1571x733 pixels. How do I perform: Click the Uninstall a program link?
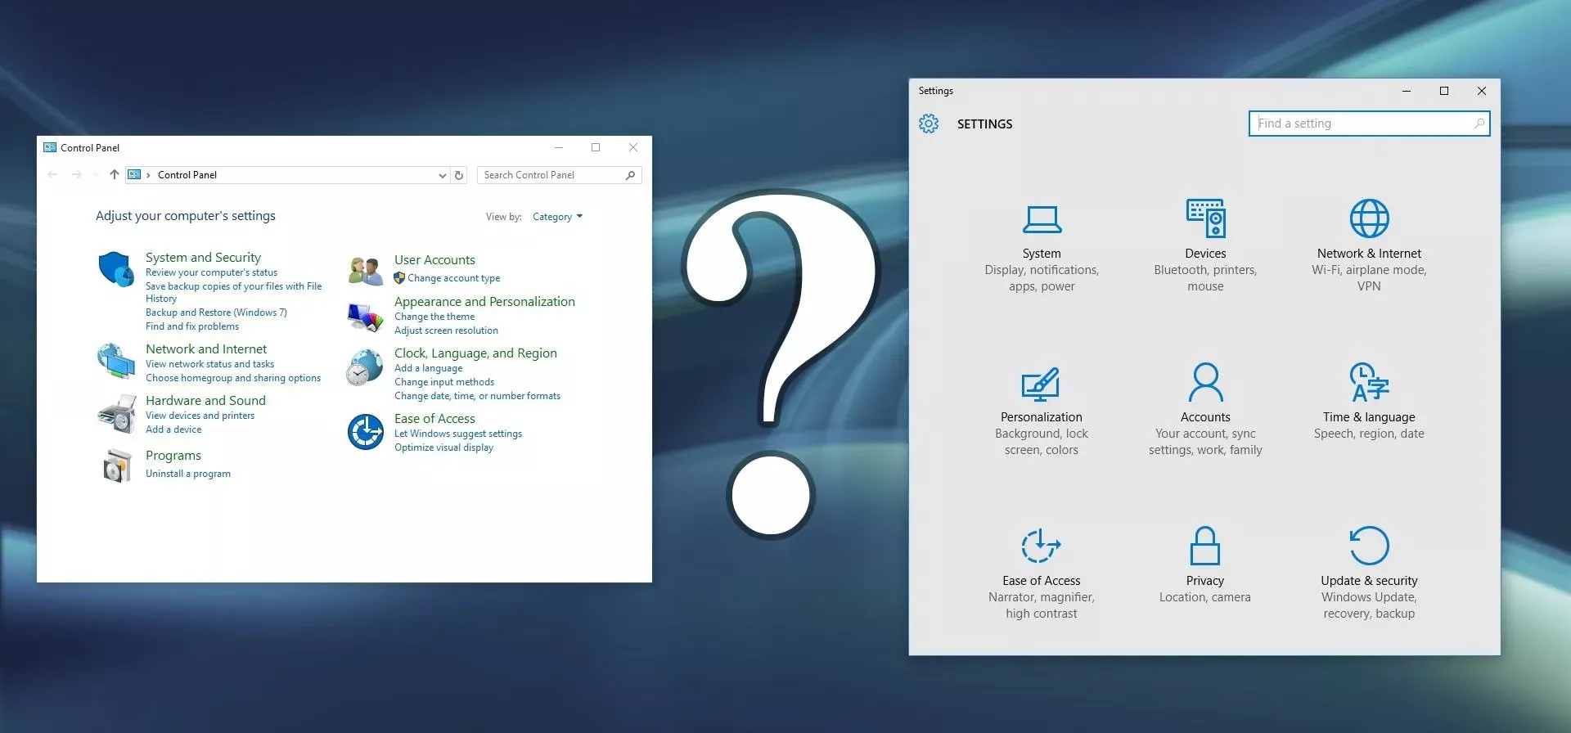[x=188, y=474]
